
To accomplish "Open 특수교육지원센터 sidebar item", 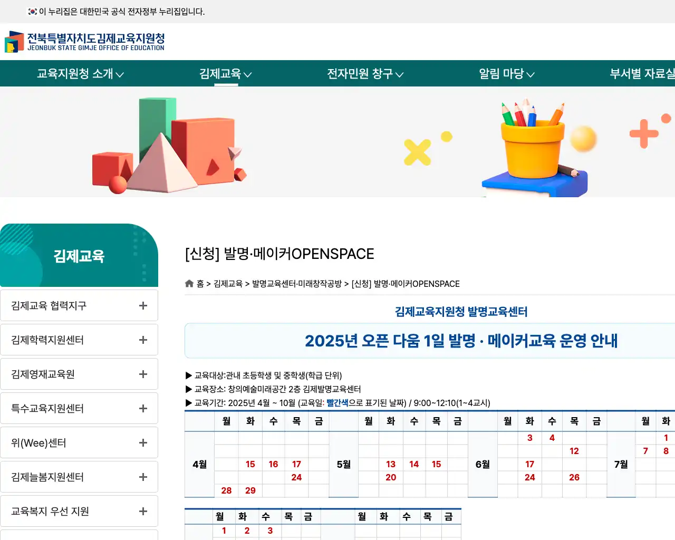I will (x=79, y=408).
